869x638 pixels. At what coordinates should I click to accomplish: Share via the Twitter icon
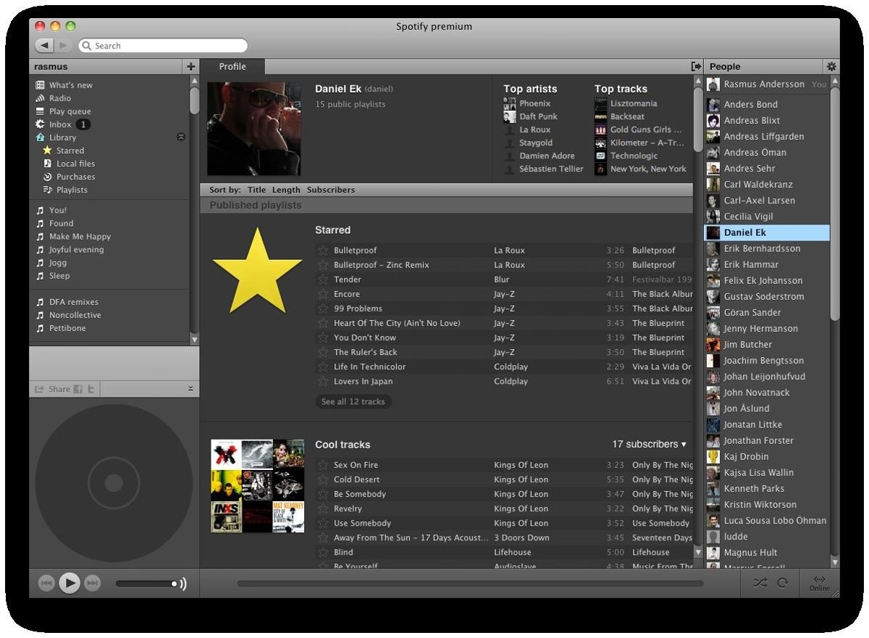(x=91, y=390)
